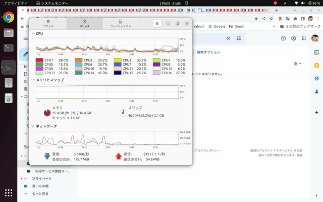Click the 検索オプション link
This screenshot has height=202, width=323.
click(208, 53)
